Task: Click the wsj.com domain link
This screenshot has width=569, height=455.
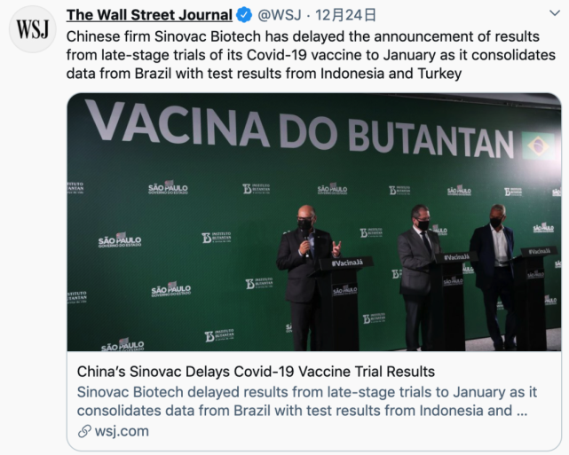Action: point(121,431)
